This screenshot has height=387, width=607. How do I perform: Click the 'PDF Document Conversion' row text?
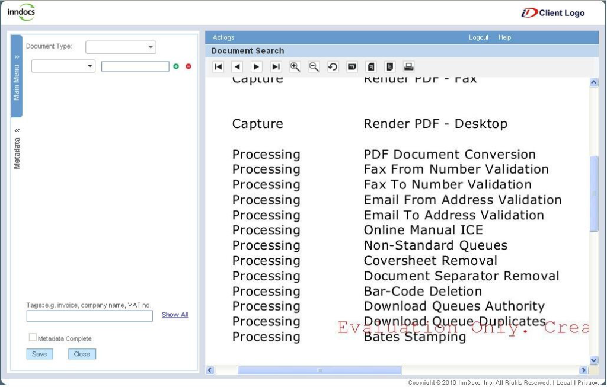click(450, 155)
